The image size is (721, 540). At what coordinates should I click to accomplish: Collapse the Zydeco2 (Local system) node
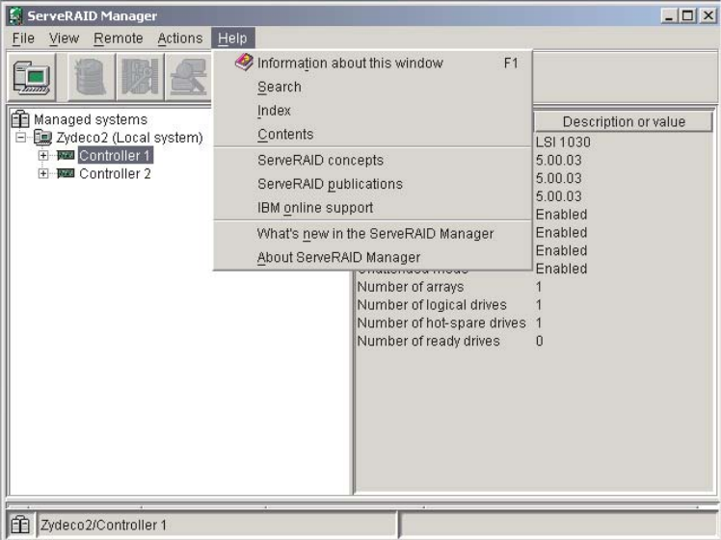(x=21, y=138)
